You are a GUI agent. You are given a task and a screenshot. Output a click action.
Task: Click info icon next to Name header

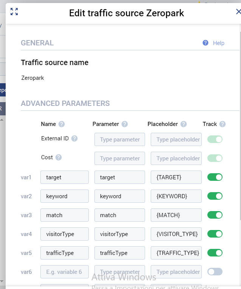[62, 124]
